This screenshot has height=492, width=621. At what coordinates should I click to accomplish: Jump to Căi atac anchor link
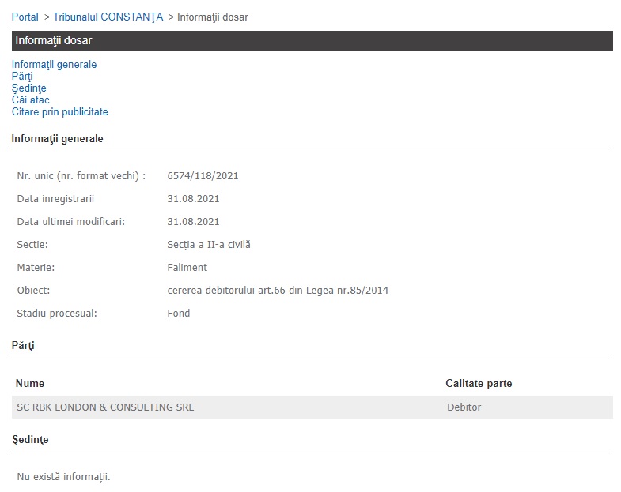(x=31, y=100)
